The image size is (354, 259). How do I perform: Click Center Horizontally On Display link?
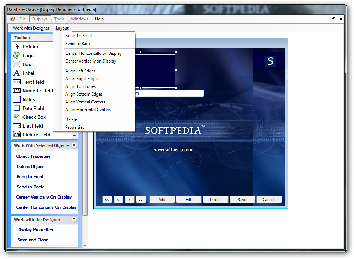click(x=46, y=207)
